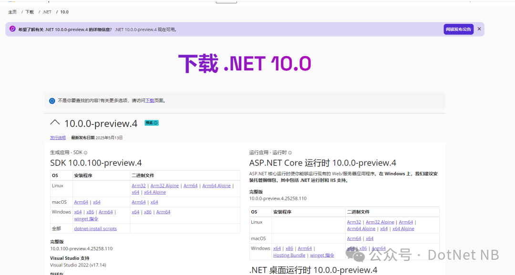
Task: Open the .NET breadcrumb
Action: pyautogui.click(x=47, y=12)
